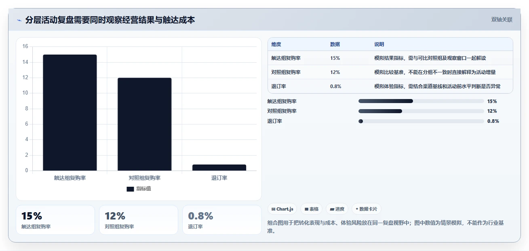Select the 触达组复购率 table row cell
The width and height of the screenshot is (529, 251).
tap(286, 58)
